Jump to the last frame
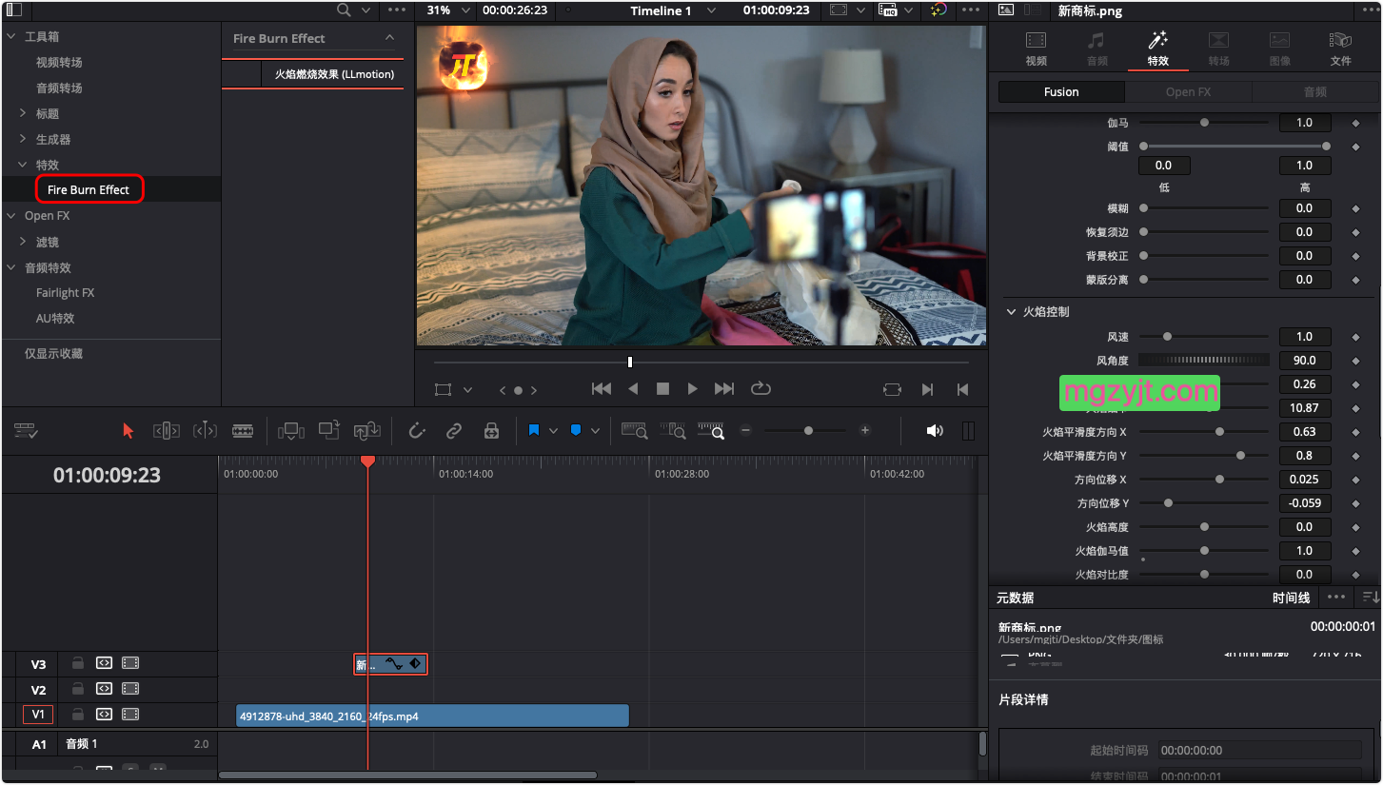This screenshot has width=1383, height=785. tap(724, 389)
